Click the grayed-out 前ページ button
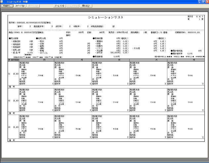Screen dimensions: 209x163 click(x=33, y=6)
